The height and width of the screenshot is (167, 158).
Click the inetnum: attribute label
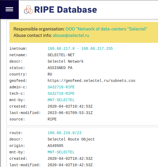(18, 48)
